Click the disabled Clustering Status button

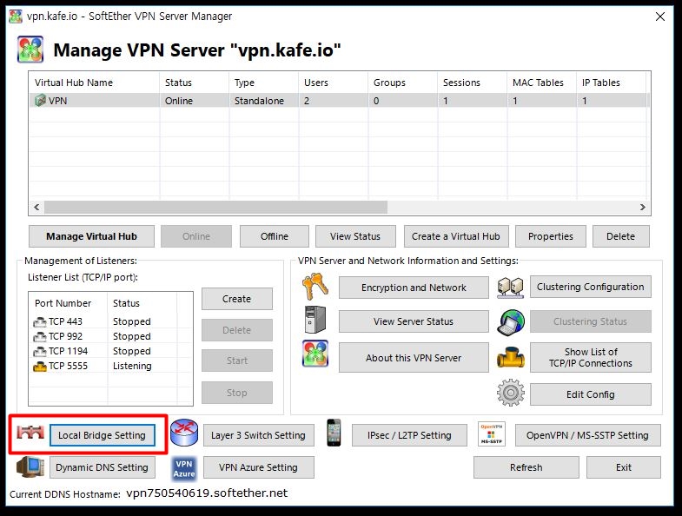(x=591, y=321)
